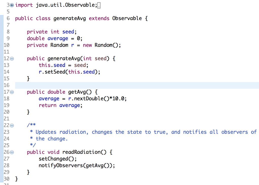Click setChanged(); call on line 27

[x=58, y=159]
